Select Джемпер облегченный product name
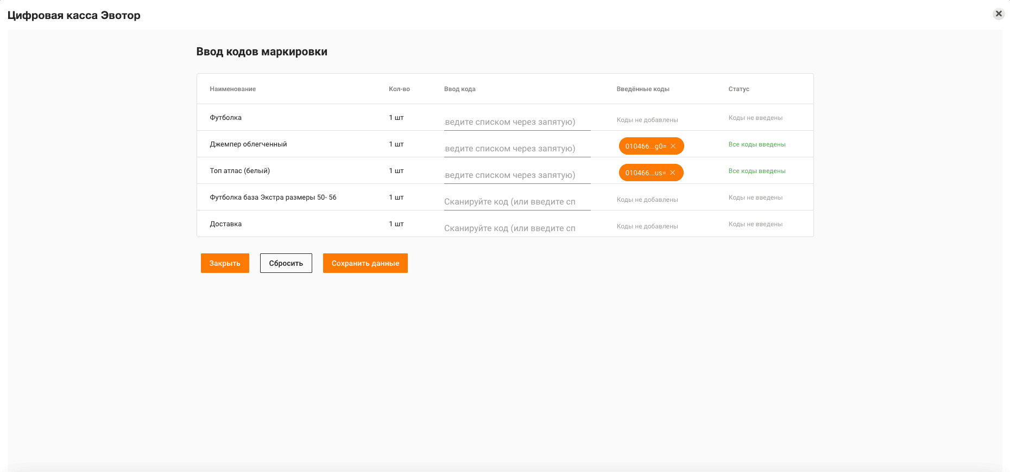 (x=248, y=144)
